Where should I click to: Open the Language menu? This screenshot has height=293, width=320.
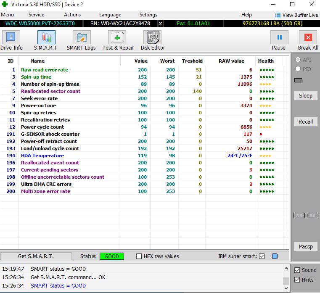point(110,15)
